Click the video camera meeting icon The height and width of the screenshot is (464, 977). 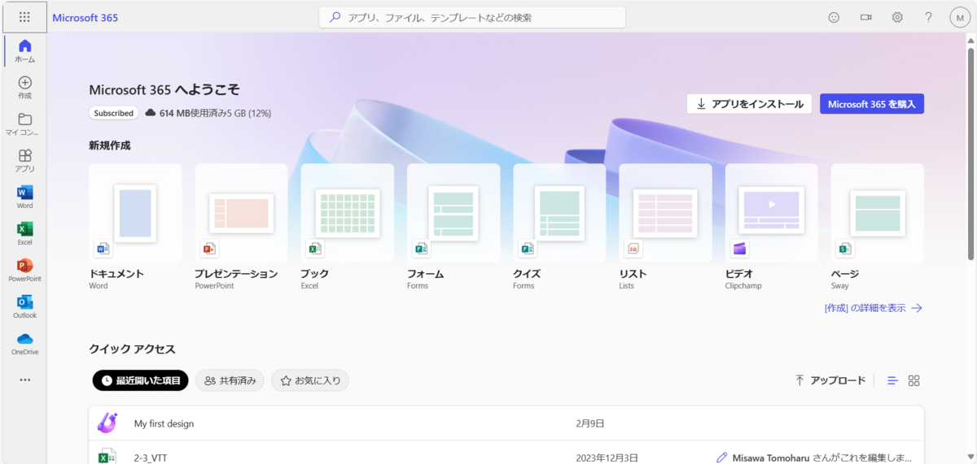(x=865, y=17)
